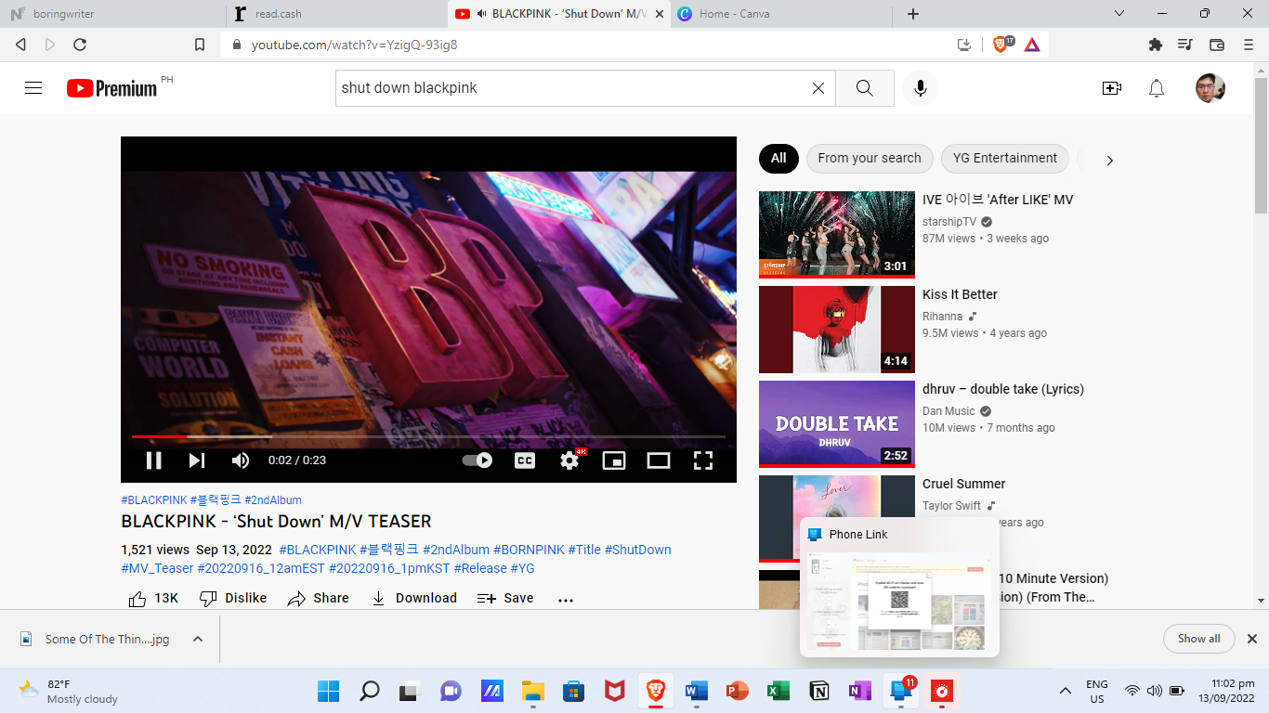
Task: Open video settings gear
Action: coord(569,460)
